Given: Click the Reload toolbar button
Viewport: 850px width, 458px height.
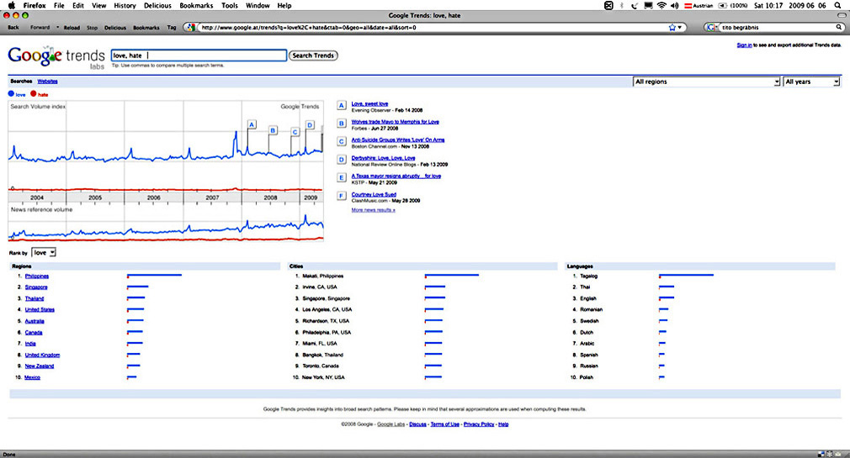Looking at the screenshot, I should [72, 27].
